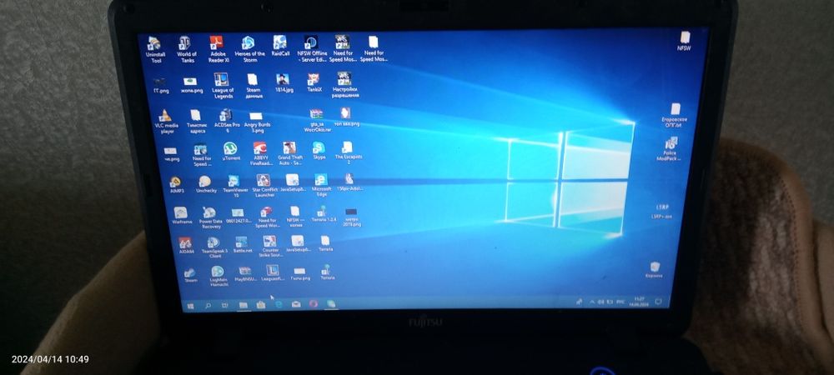The image size is (834, 375).
Task: Open the Windows Start menu
Action: [190, 306]
